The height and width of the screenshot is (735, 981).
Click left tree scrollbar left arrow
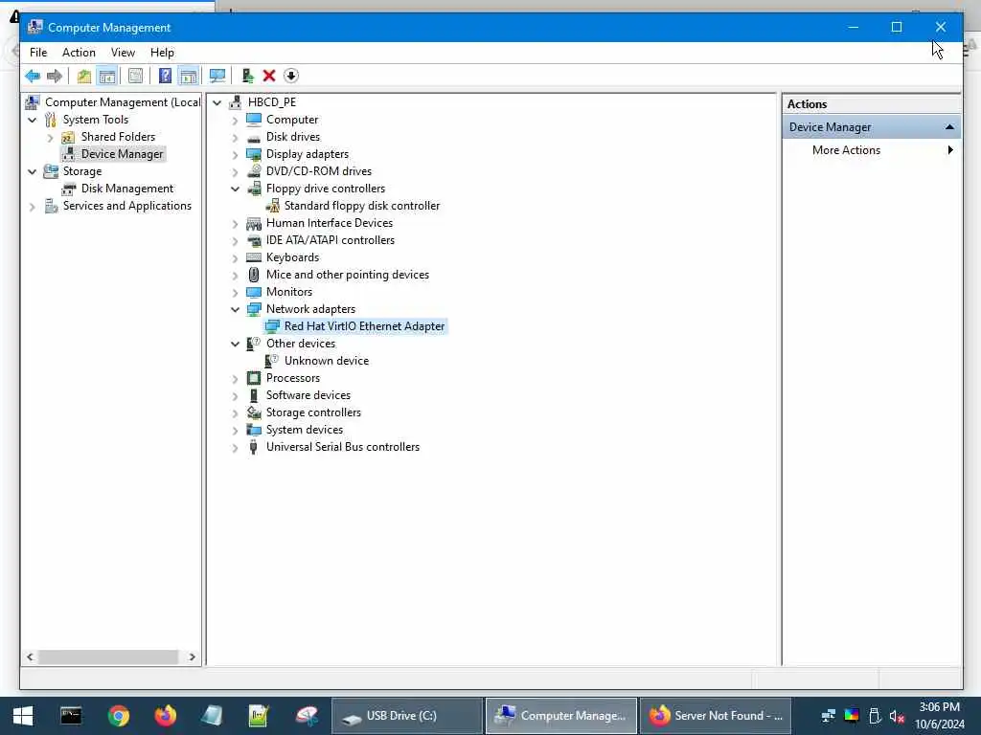coord(30,657)
